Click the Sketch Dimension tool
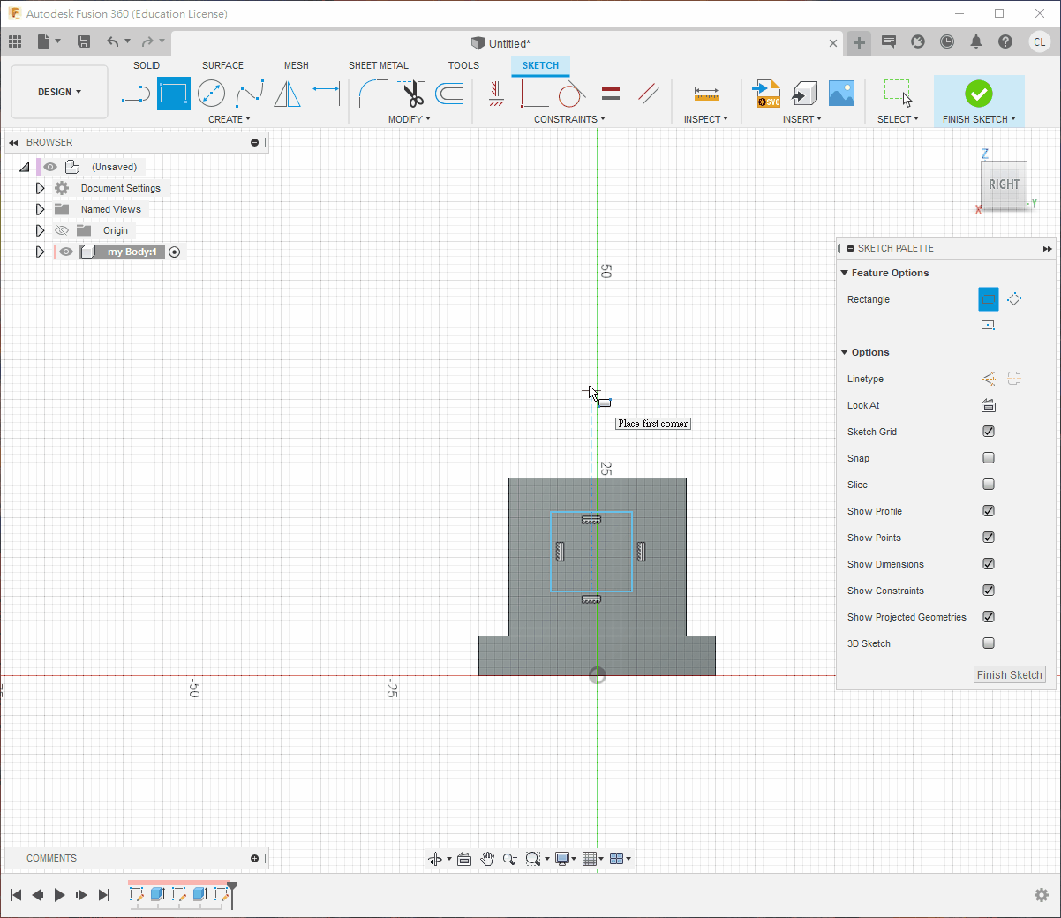The width and height of the screenshot is (1061, 918). 326,93
